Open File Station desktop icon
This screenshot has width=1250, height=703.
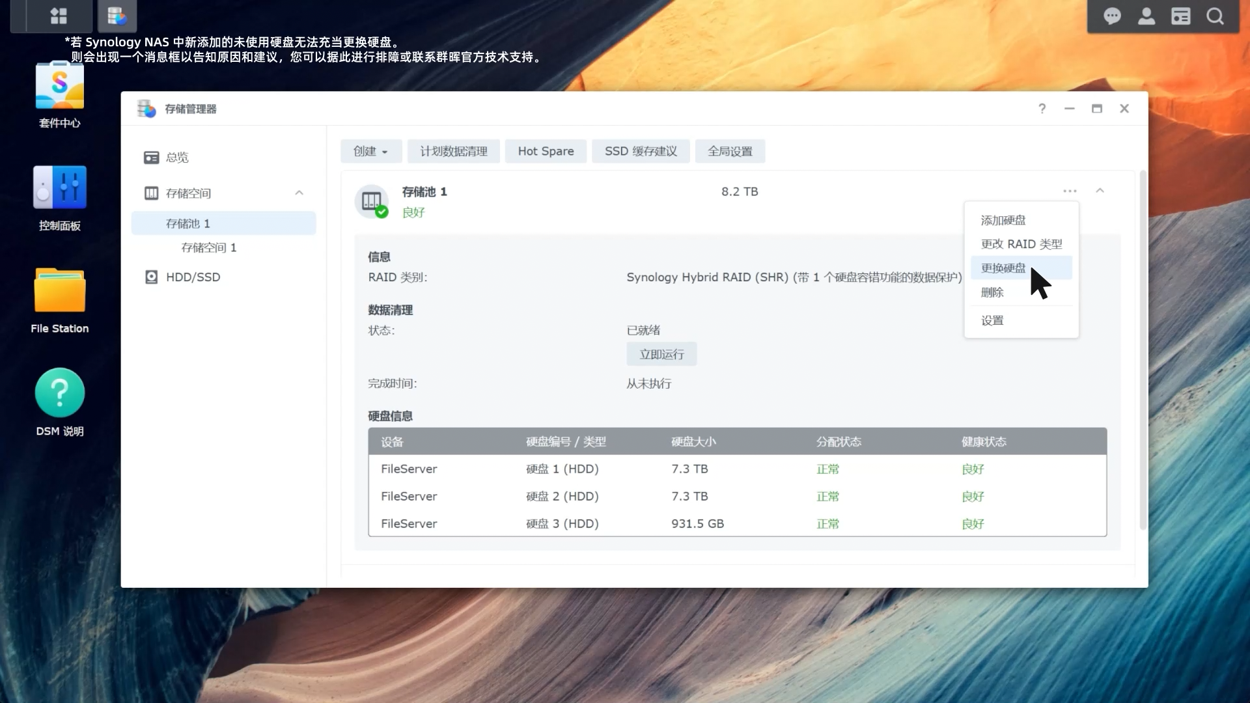[60, 301]
